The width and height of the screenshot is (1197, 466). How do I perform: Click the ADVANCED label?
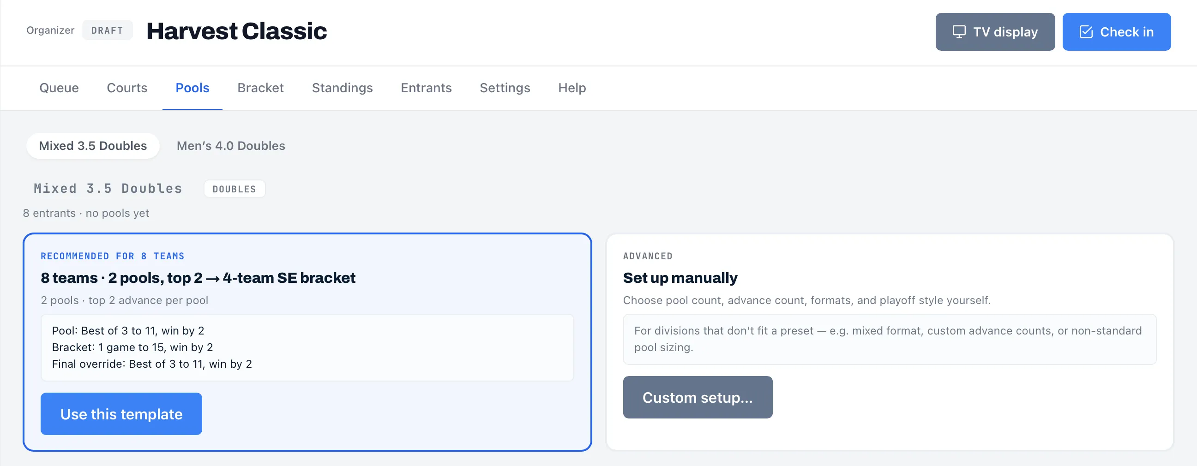tap(647, 256)
